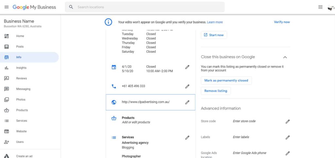Open the Google apps grid

320,7
